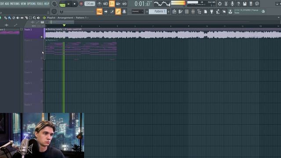The height and width of the screenshot is (158, 281).
Task: Open the project info page icon
Action: [205, 12]
